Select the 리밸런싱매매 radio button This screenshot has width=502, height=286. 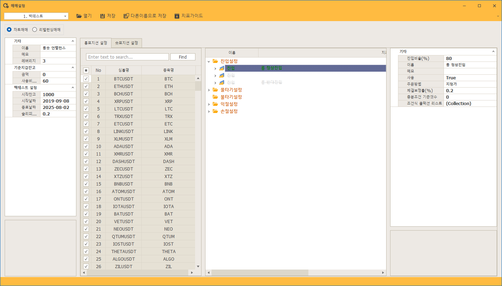coord(35,29)
